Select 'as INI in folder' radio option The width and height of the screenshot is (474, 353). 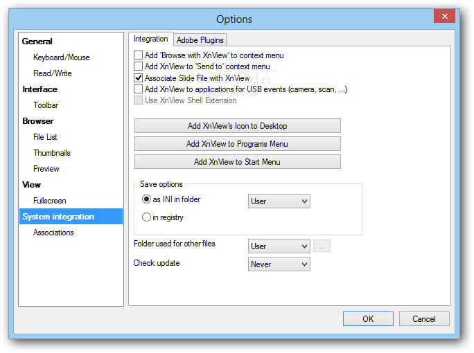146,199
